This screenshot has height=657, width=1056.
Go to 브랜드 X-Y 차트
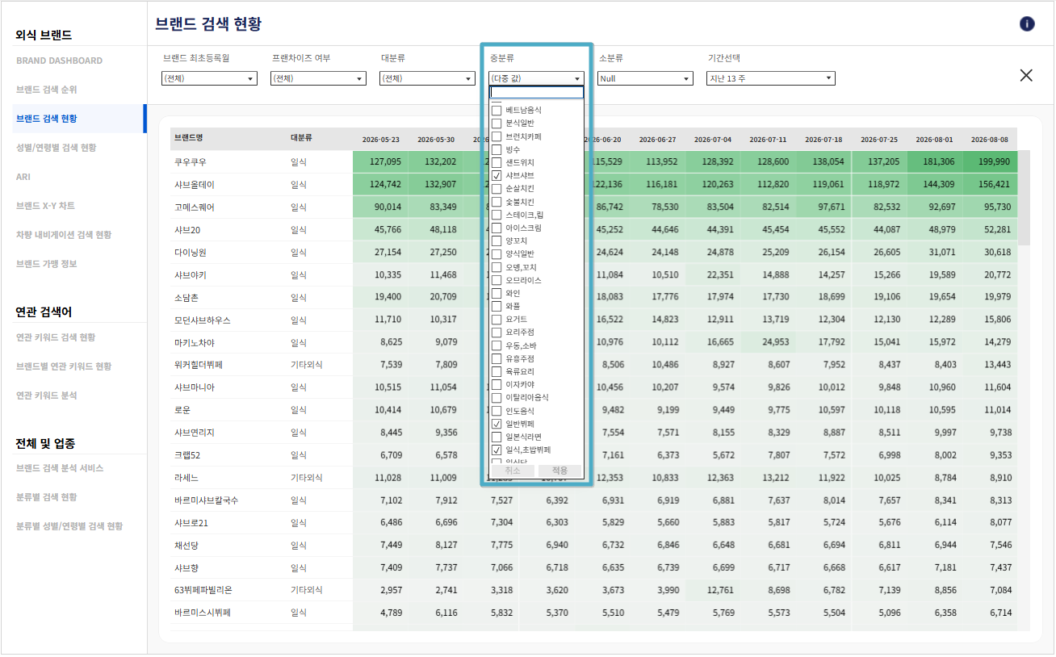point(45,206)
